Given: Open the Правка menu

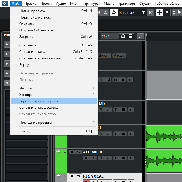Looking at the screenshot, I should [30, 4].
